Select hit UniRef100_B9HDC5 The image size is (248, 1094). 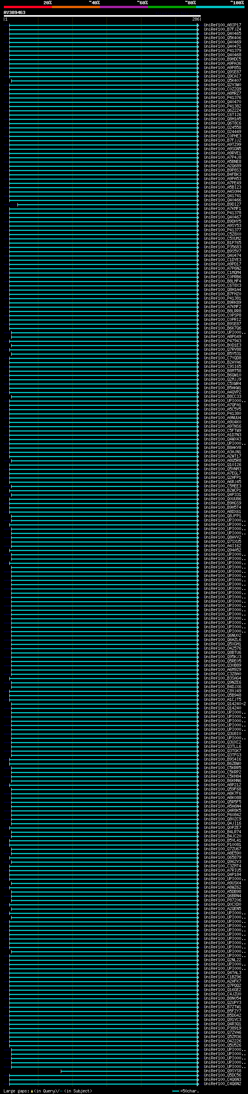222,59
